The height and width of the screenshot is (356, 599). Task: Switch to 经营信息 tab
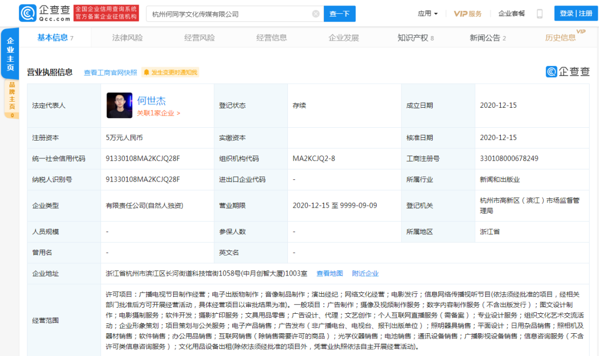click(272, 38)
